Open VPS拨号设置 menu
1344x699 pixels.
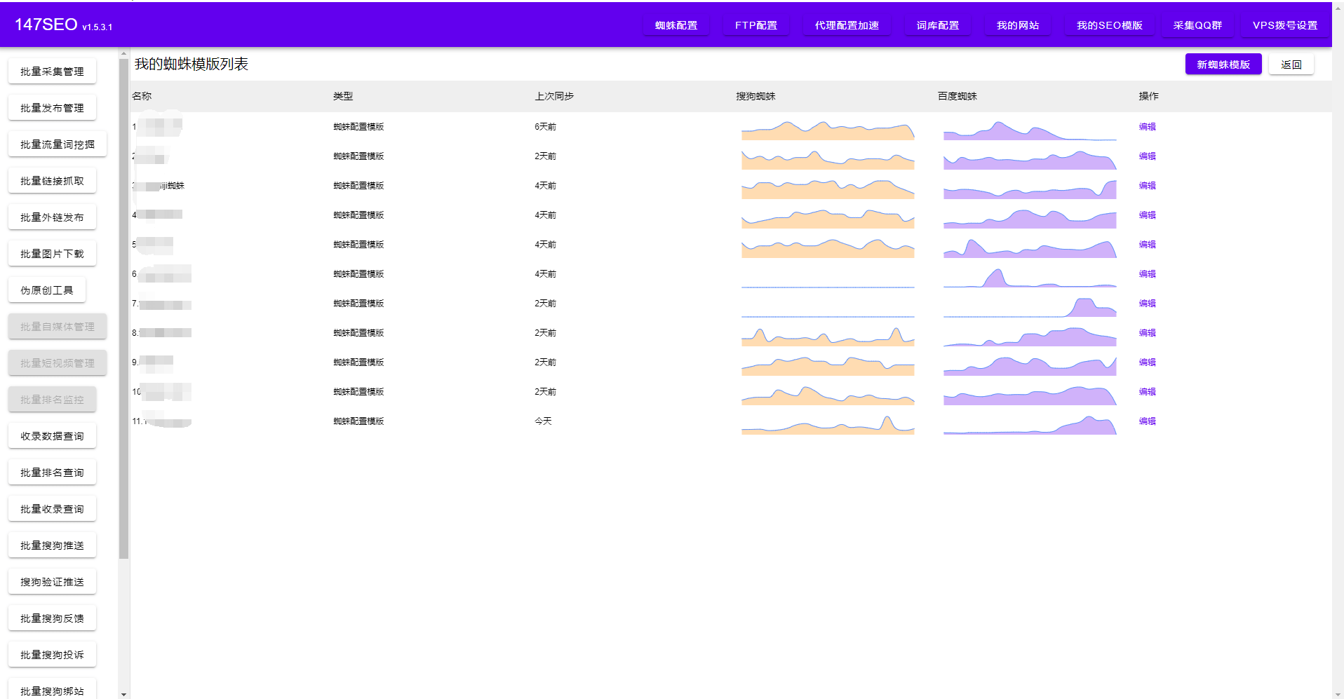tap(1284, 25)
